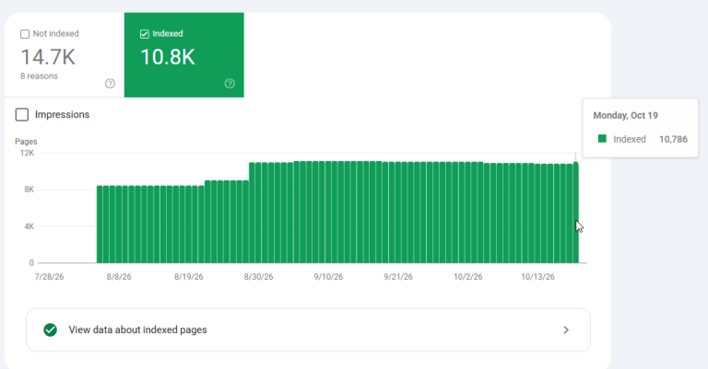Click the 9/10/26 date axis label

(x=328, y=277)
